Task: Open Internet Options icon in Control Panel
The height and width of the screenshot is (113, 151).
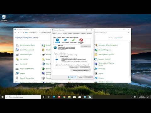Action: 96,59
